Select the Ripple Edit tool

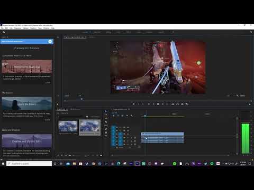pos(106,118)
